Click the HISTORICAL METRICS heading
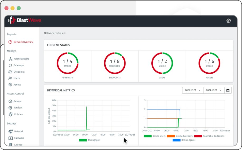 click(x=61, y=91)
